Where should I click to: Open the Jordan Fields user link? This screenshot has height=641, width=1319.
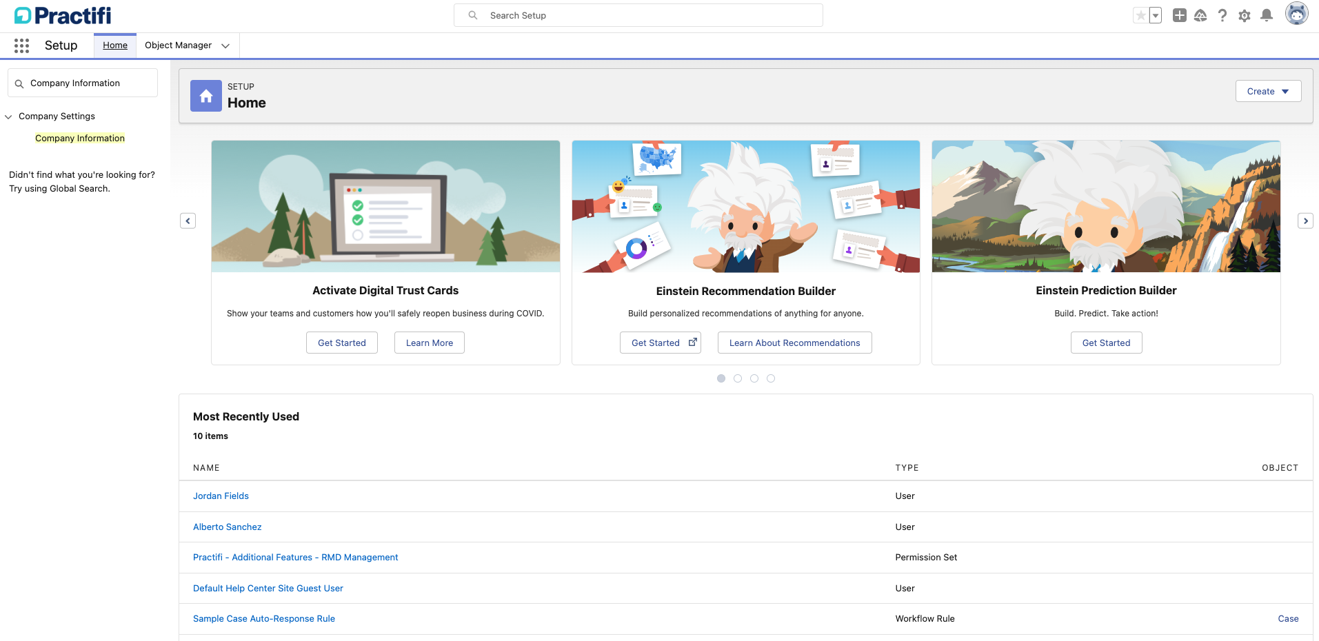point(221,496)
